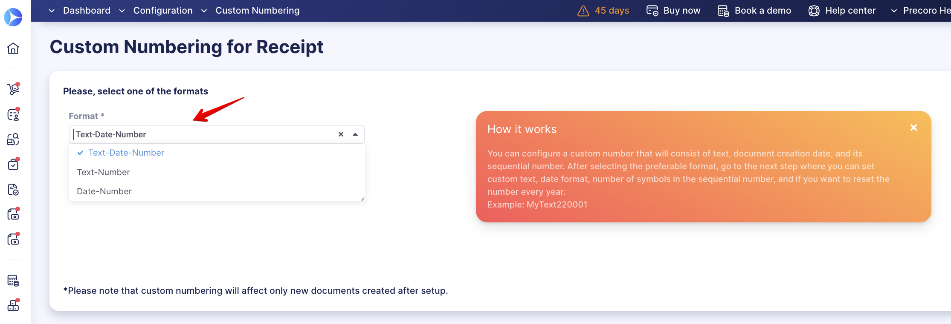951x324 pixels.
Task: Open the shopping cart sidebar icon
Action: click(13, 89)
